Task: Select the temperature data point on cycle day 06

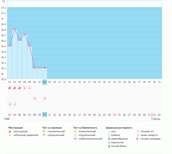Action: click(35, 68)
